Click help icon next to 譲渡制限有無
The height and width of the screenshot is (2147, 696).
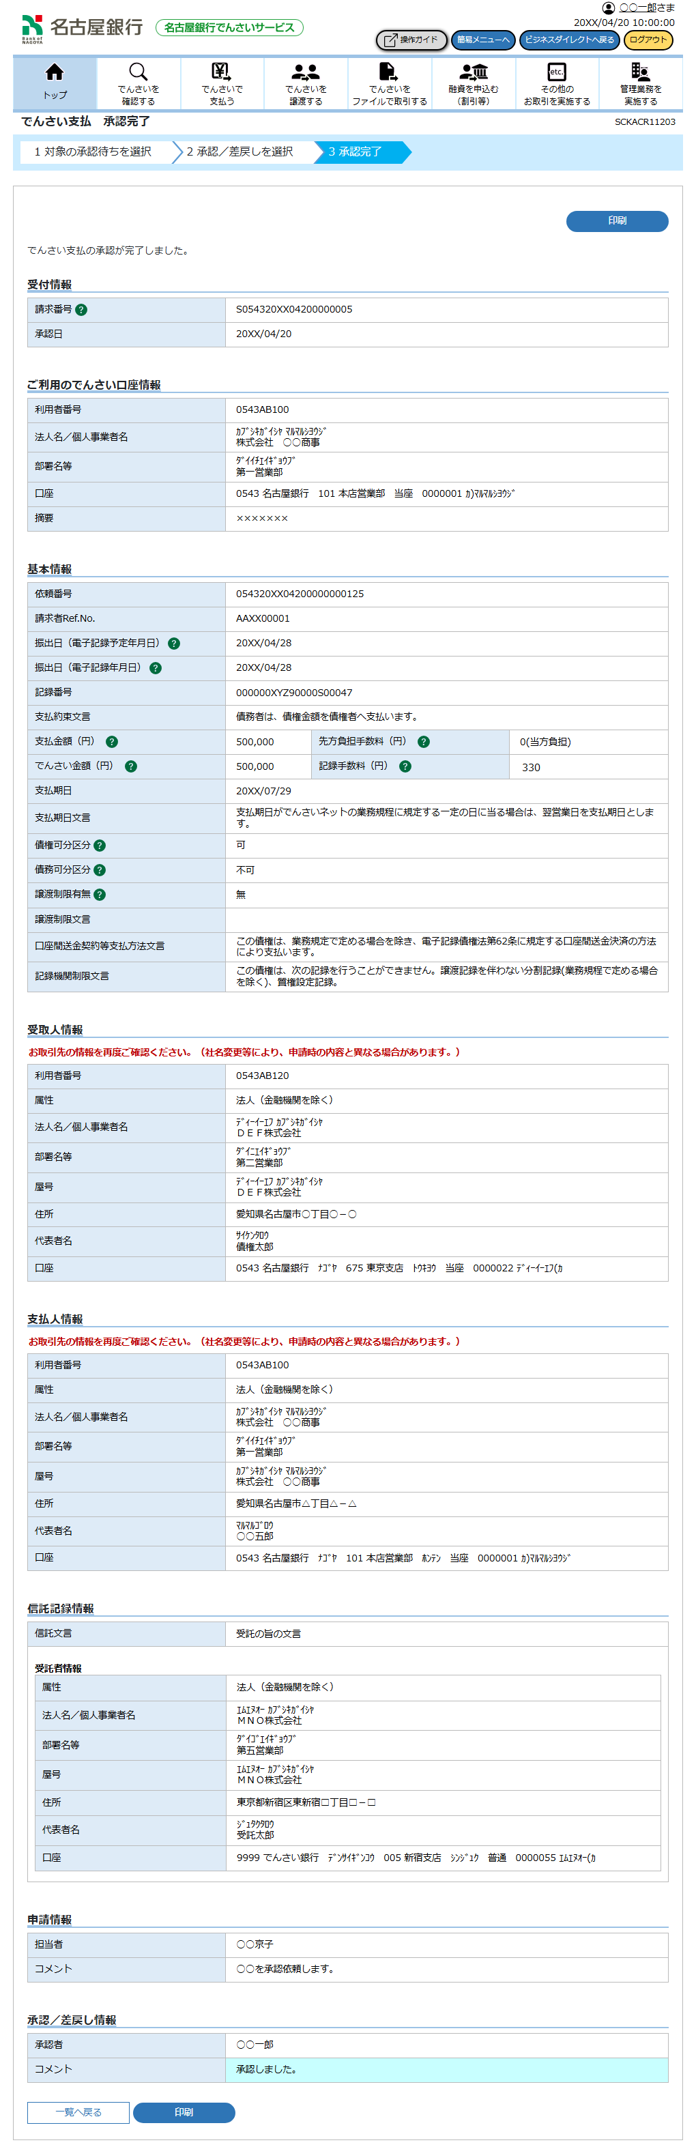[x=100, y=895]
